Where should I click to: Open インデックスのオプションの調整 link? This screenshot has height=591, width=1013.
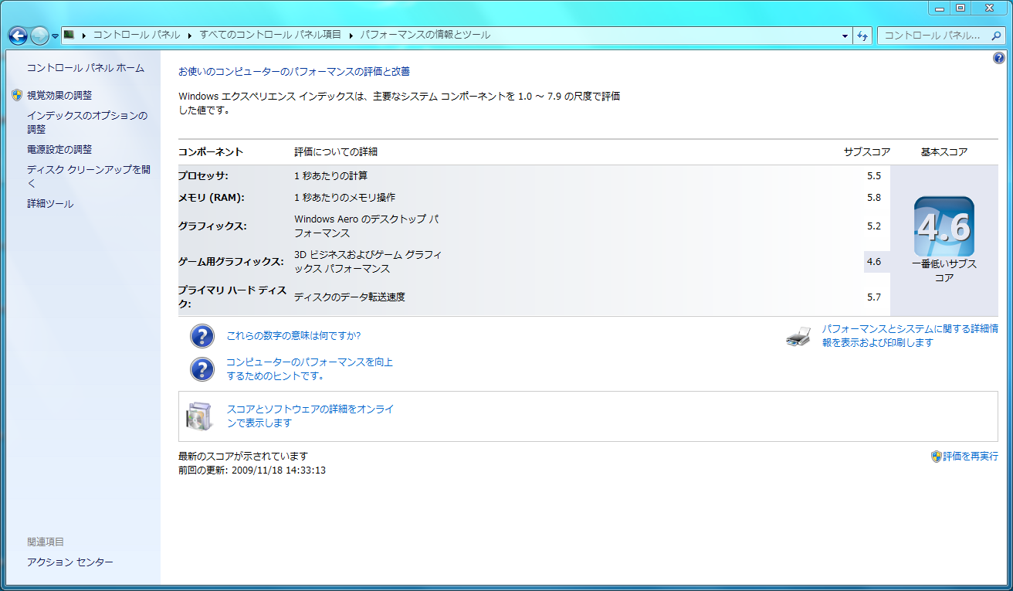click(86, 122)
